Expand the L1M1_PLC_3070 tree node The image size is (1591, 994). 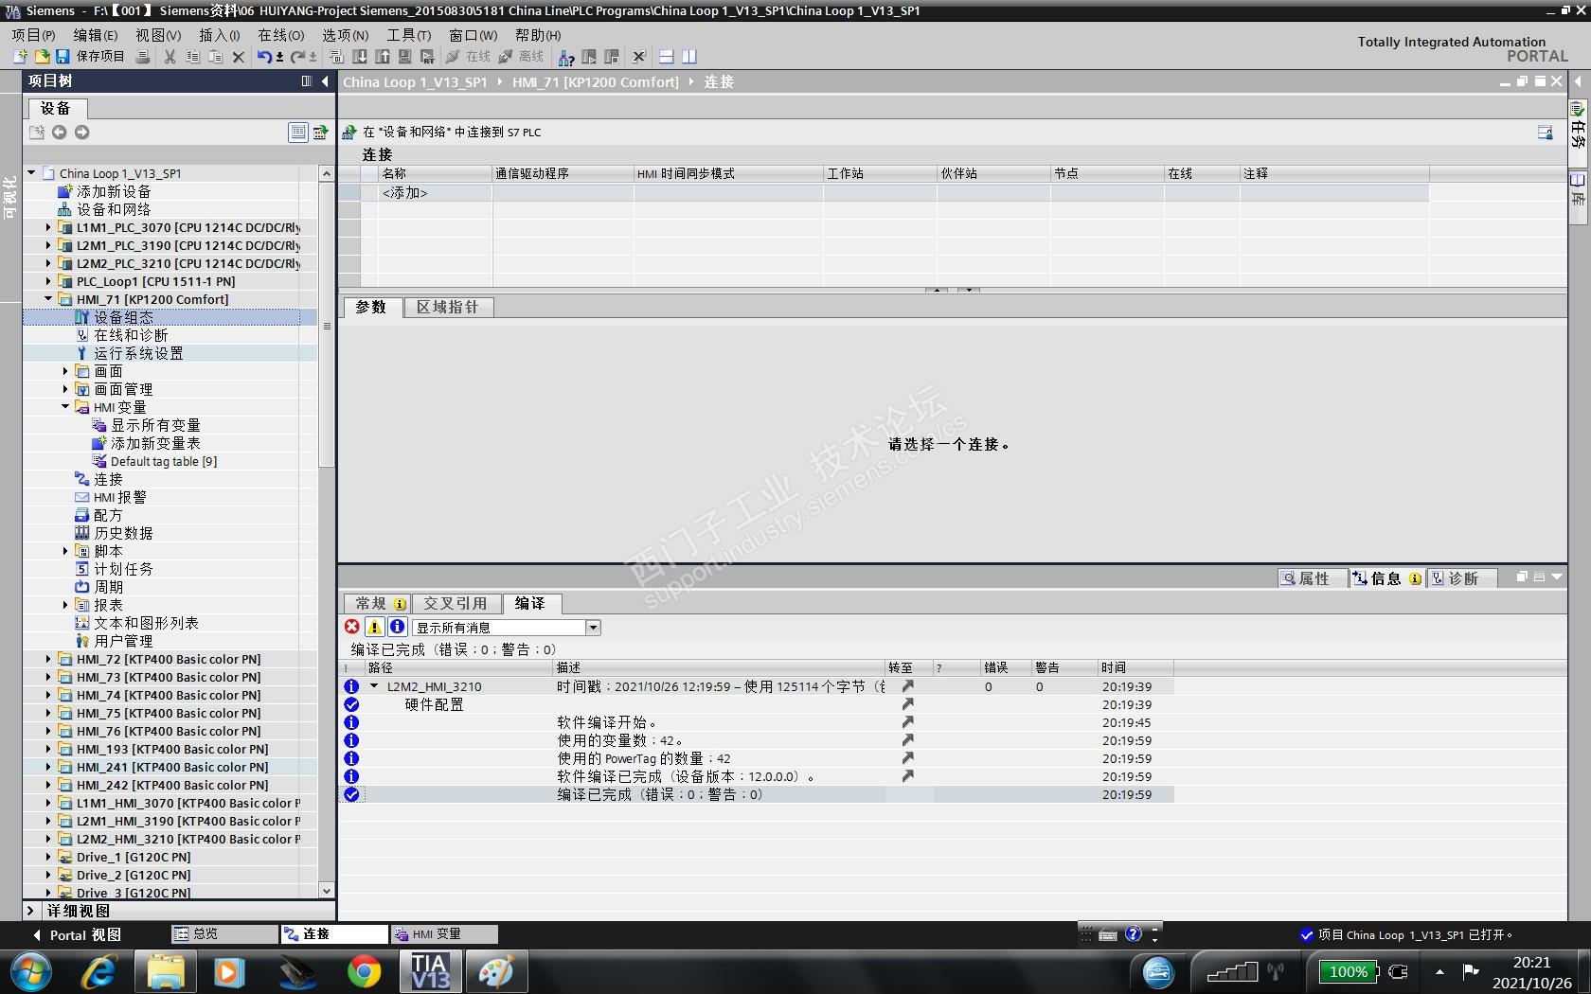coord(48,227)
